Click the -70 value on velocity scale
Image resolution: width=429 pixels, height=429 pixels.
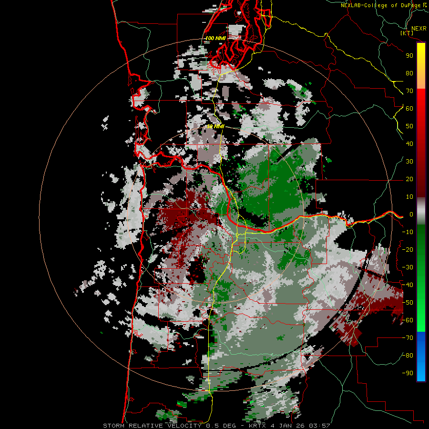tap(408, 338)
